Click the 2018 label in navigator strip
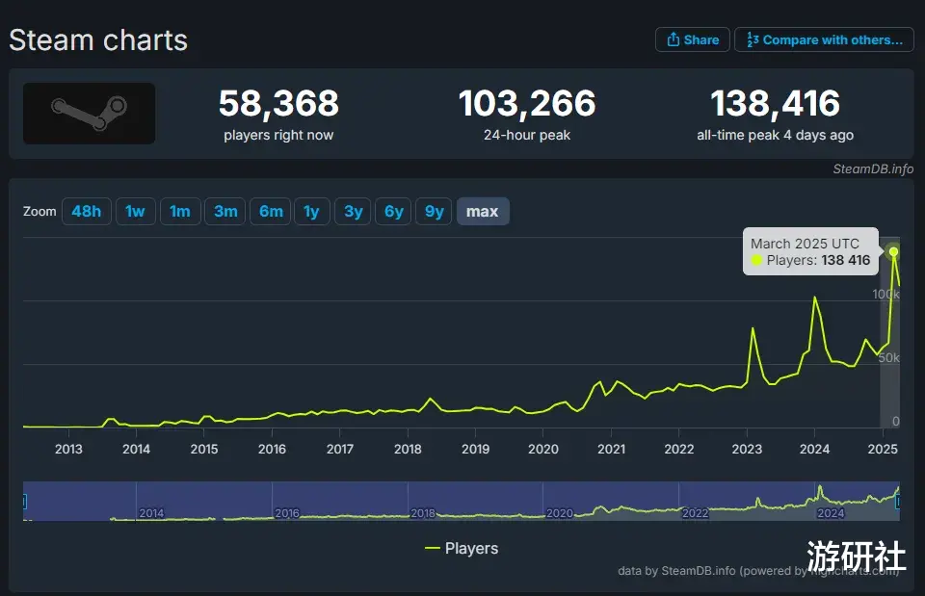The height and width of the screenshot is (596, 925). click(422, 513)
